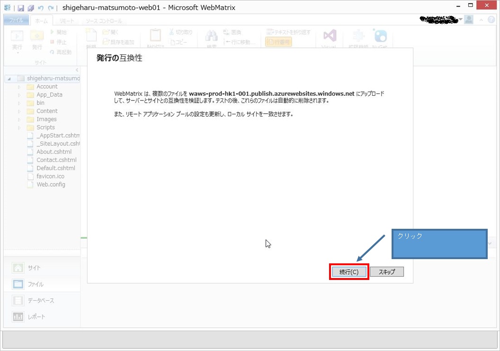500x351 pixels.
Task: Click the user account avatar icon
Action: click(x=469, y=20)
